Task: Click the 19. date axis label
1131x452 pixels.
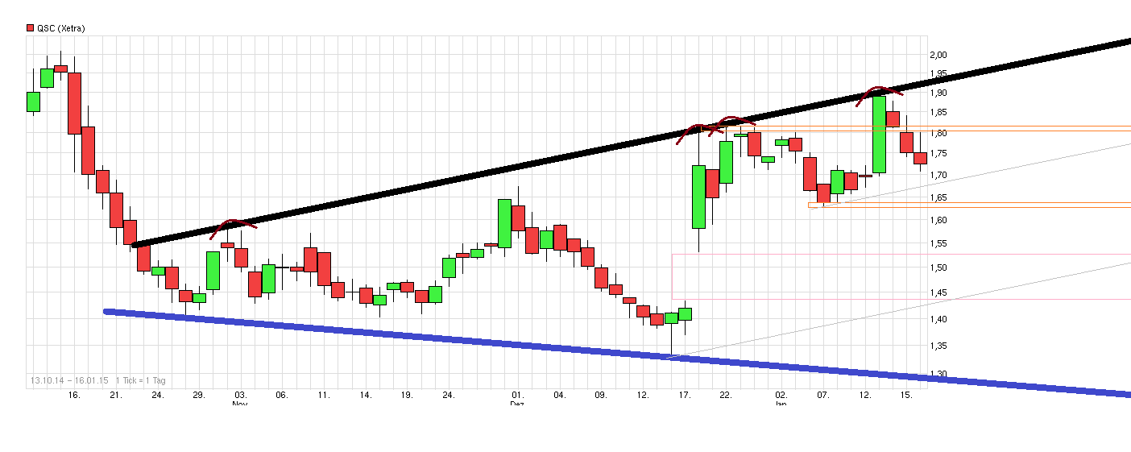Action: (x=407, y=396)
